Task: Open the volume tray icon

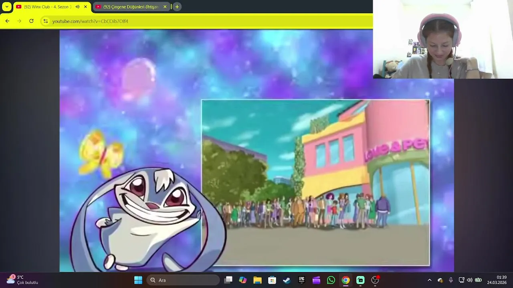Action: click(x=469, y=280)
